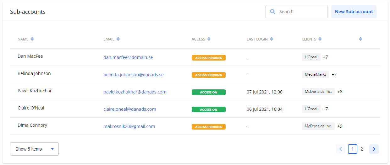390x165 pixels.
Task: Expand the +7 clients for Dan MacFee
Action: pos(325,57)
